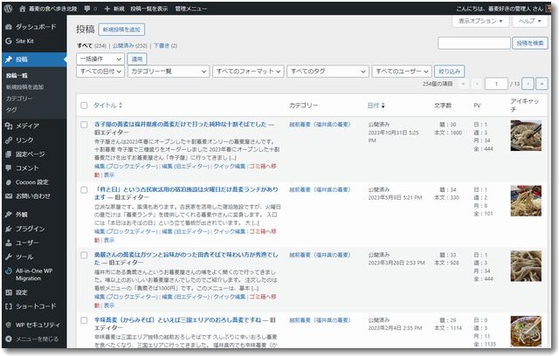The width and height of the screenshot is (559, 356).
Task: Click the post search input field
Action: tap(473, 43)
